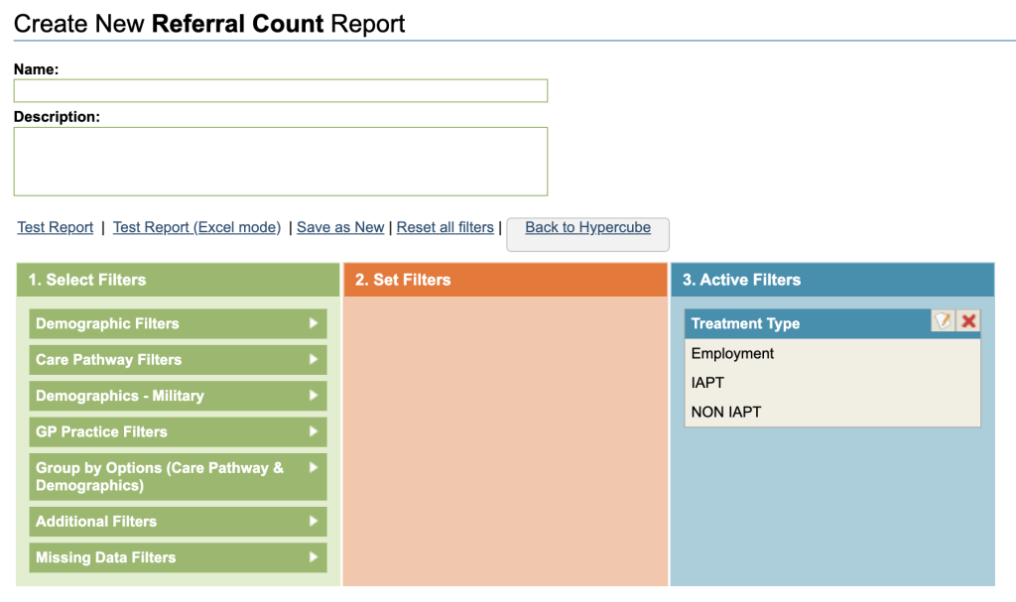Focus the Description text area
Image resolution: width=1016 pixels, height=602 pixels.
pos(281,161)
